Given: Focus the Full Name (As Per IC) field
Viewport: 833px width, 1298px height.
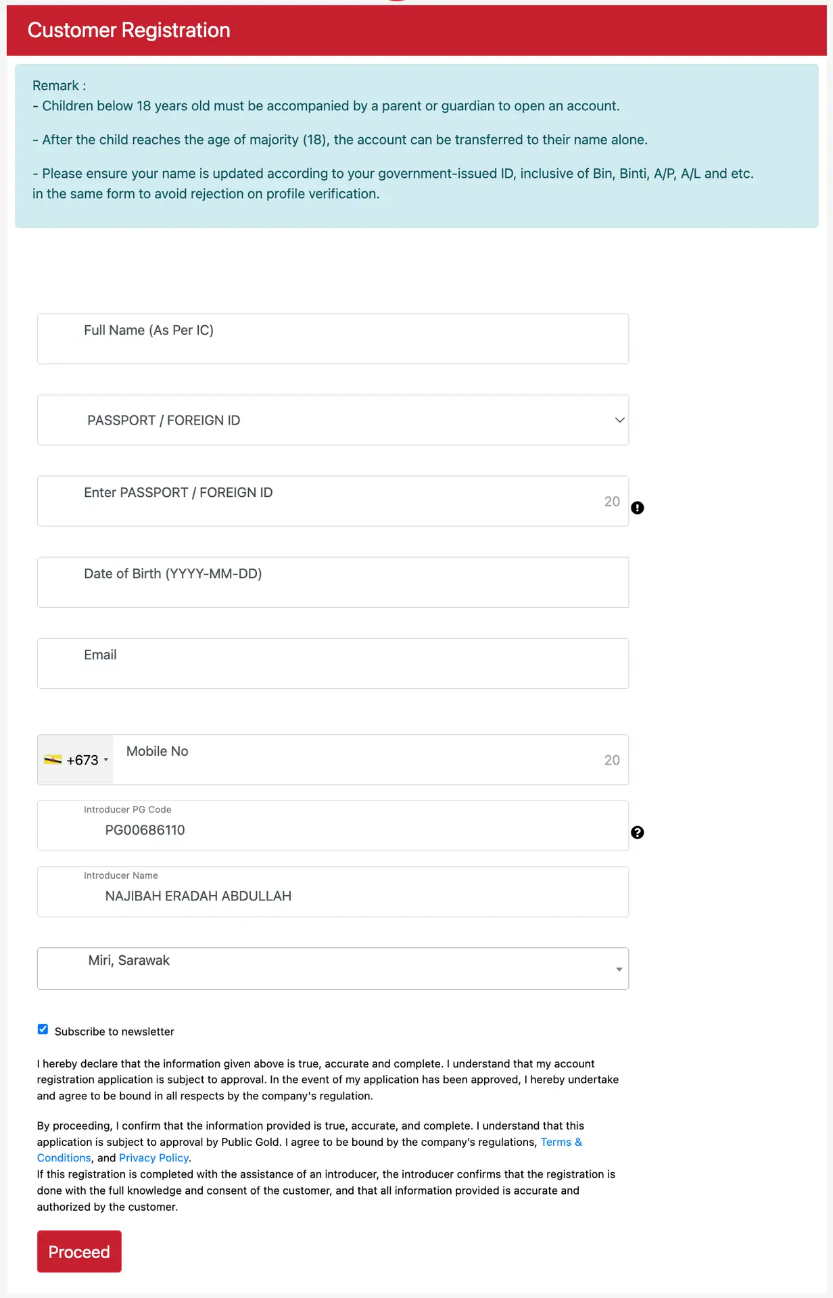Looking at the screenshot, I should (333, 339).
